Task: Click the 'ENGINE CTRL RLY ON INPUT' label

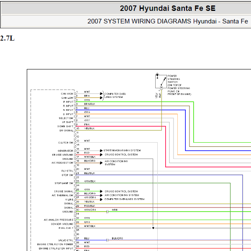Action: coord(56,248)
